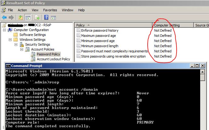Click 'Not Defined' beside Minimum password length
This screenshot has height=130, width=209.
[163, 46]
